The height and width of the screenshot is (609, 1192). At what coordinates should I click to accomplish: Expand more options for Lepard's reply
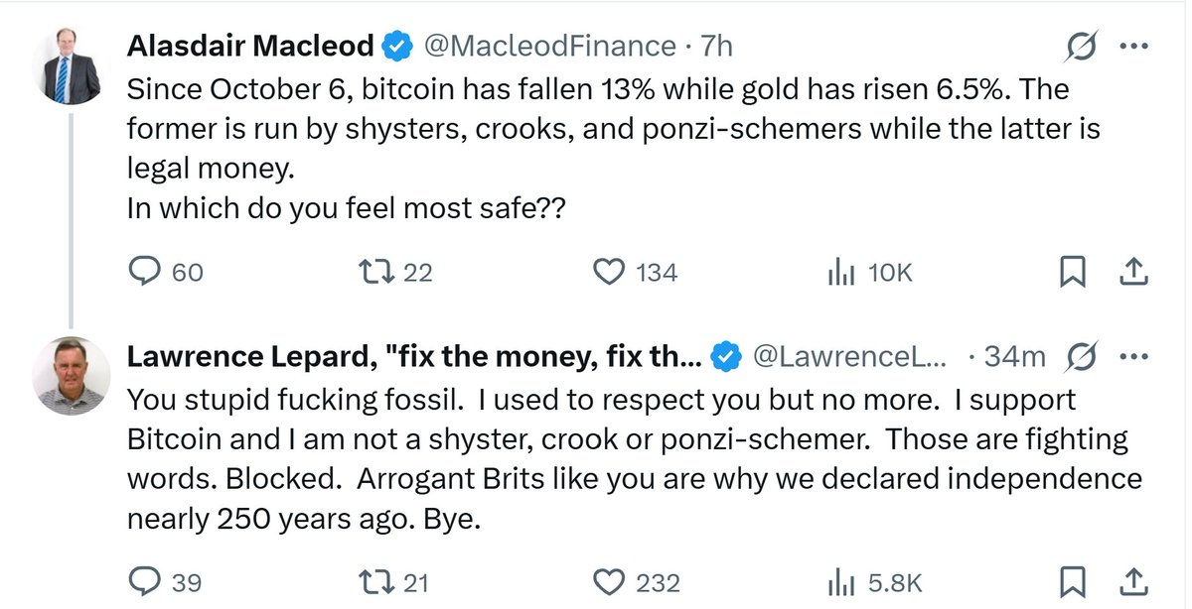tap(1134, 357)
